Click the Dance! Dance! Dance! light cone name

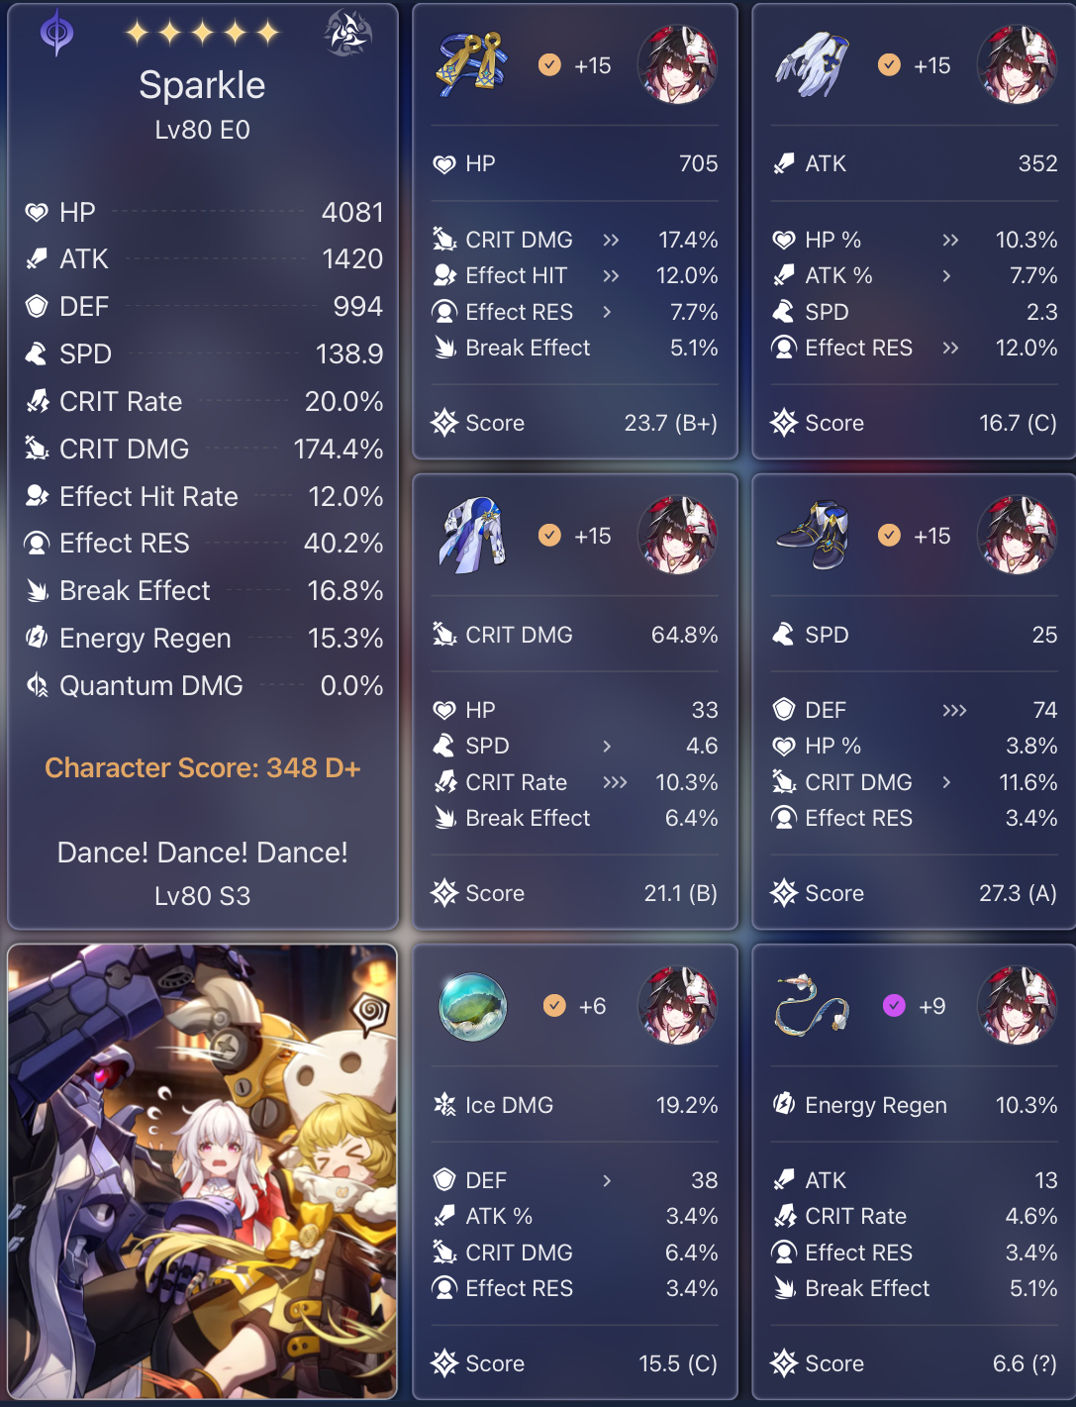click(x=203, y=853)
